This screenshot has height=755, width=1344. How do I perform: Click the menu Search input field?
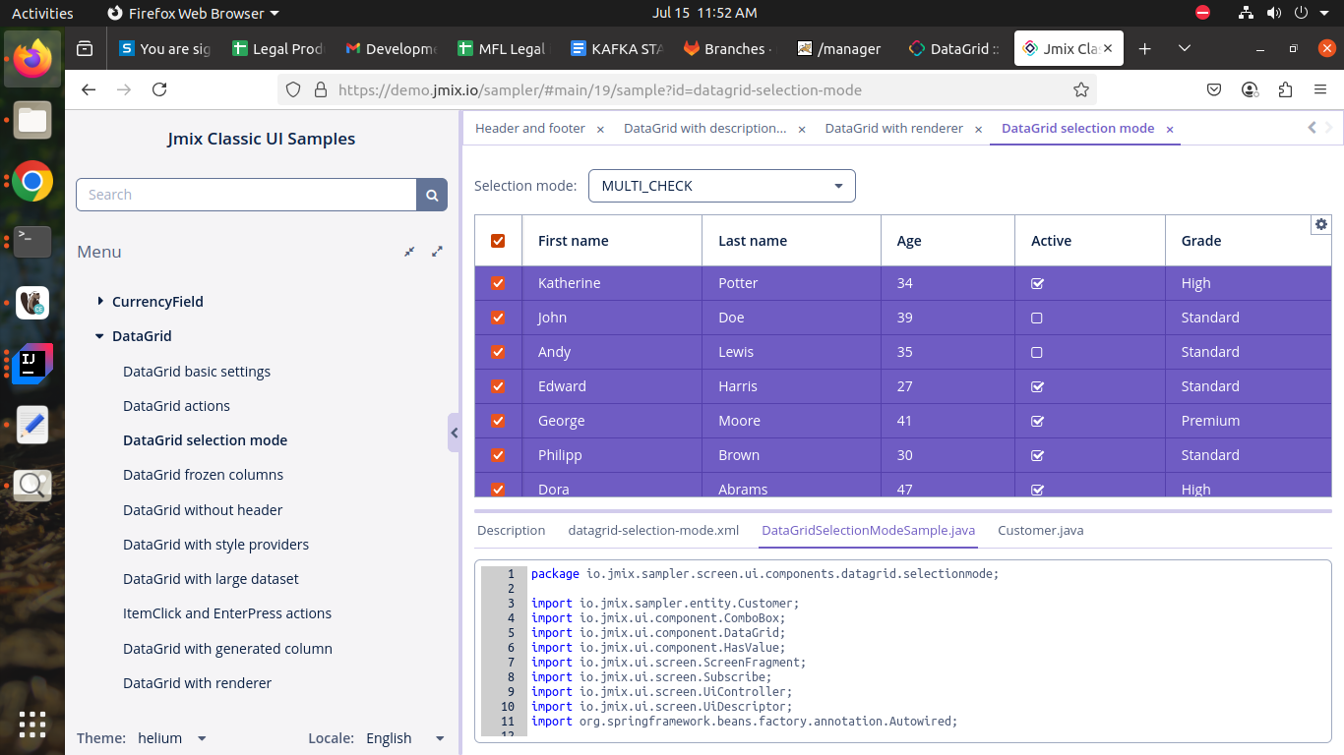pos(246,195)
